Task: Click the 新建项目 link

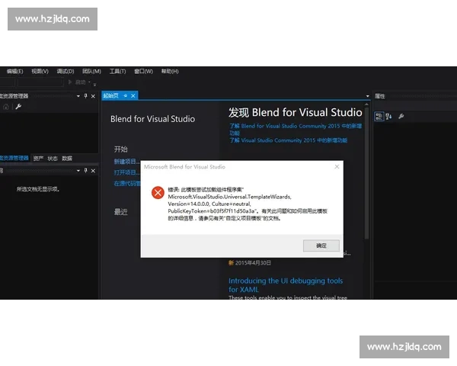Action: coord(126,162)
